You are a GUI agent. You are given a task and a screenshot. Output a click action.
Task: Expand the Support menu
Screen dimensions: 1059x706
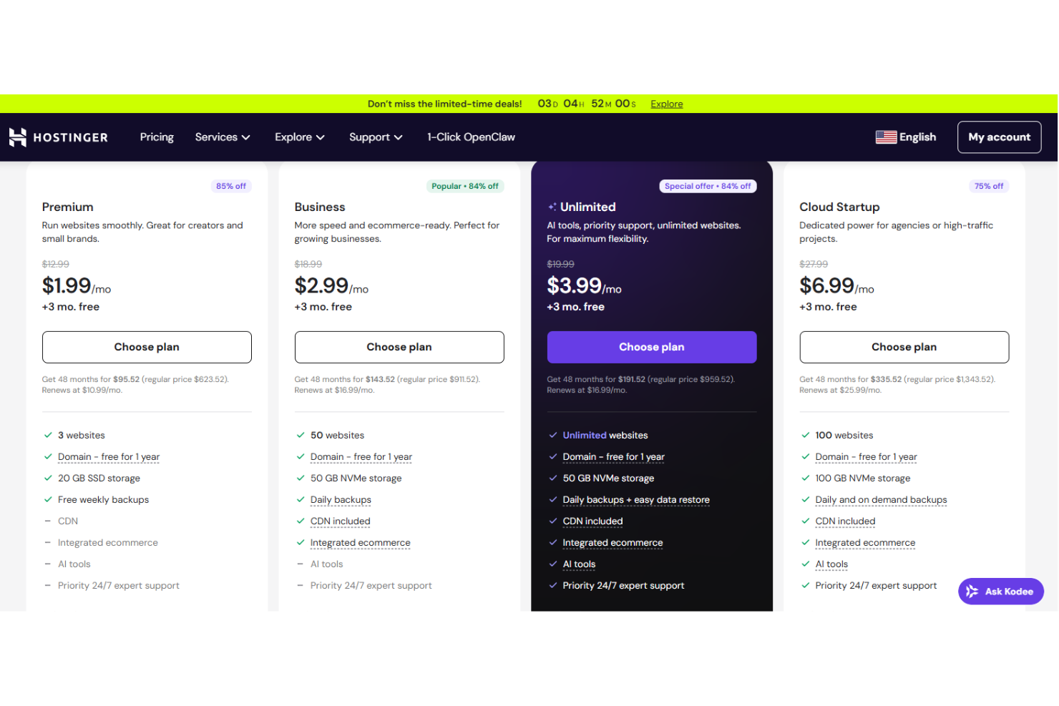375,137
